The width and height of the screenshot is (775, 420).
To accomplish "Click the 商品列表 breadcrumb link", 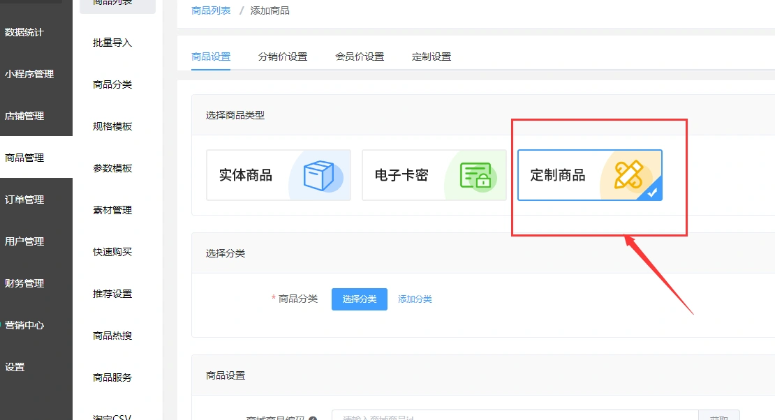I will (211, 10).
